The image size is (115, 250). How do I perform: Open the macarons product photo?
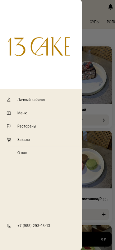pos(97,160)
